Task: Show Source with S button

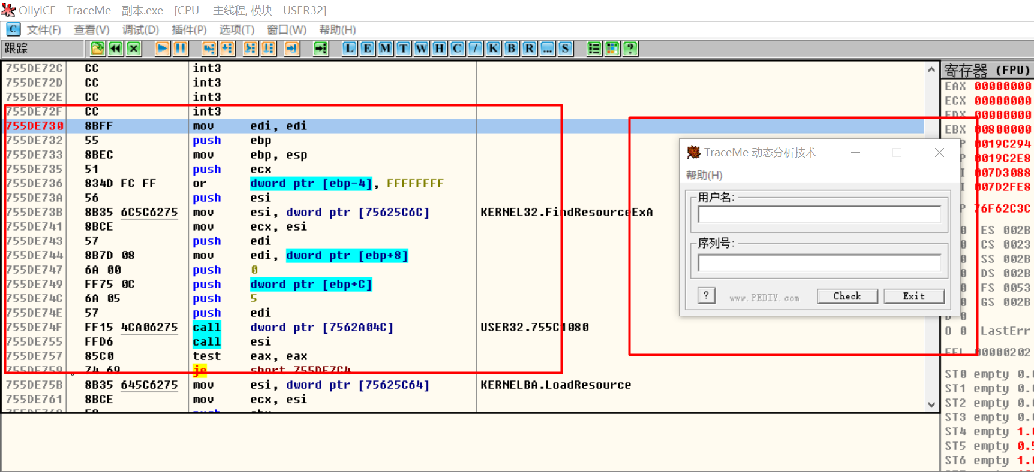Action: 566,49
